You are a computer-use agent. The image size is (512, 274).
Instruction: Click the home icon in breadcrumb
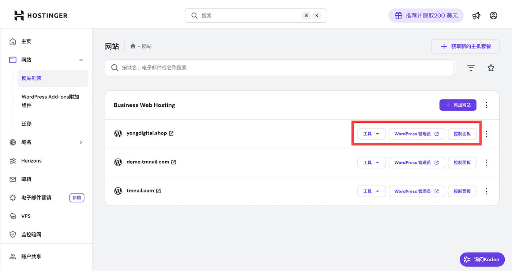click(x=133, y=46)
